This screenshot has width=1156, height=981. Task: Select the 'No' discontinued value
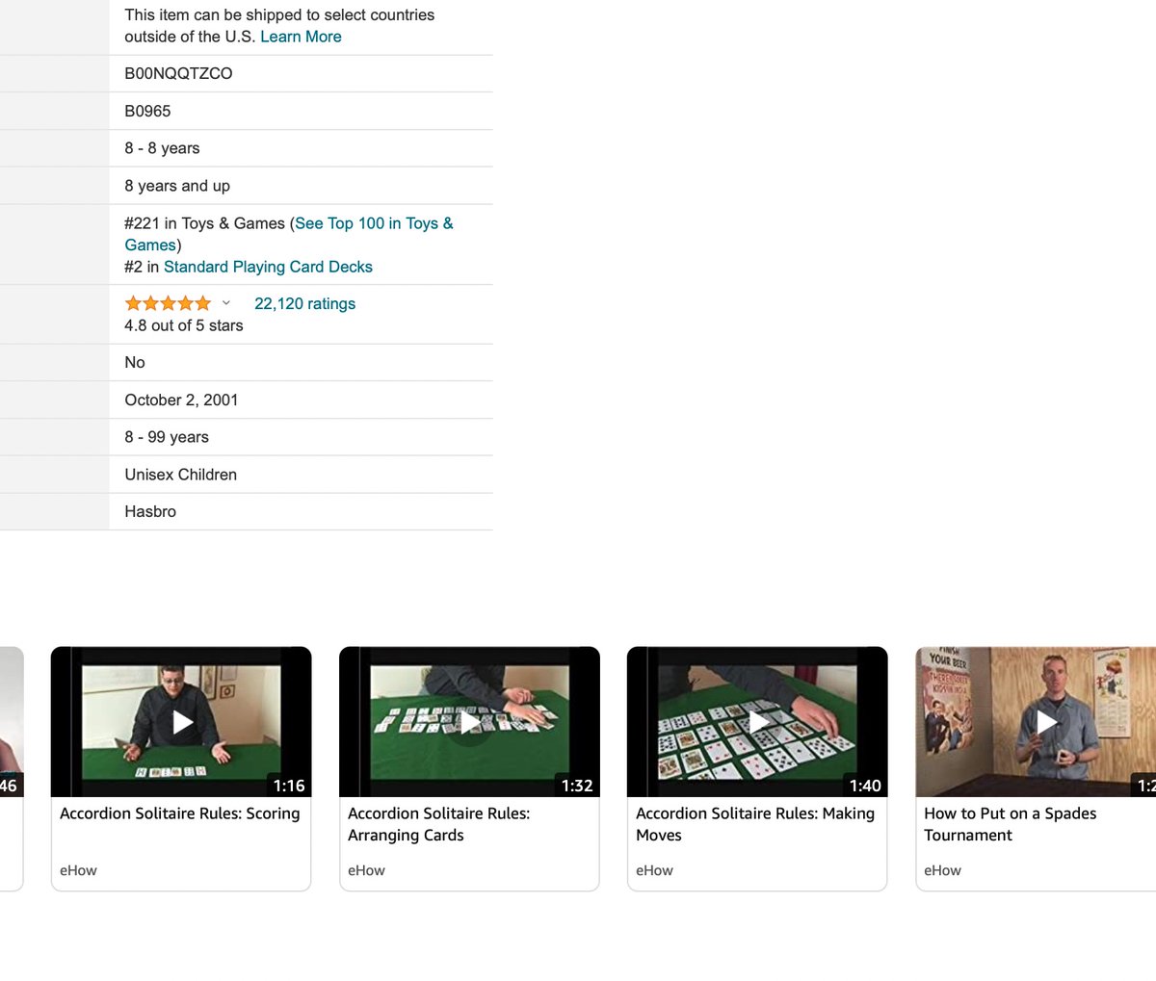pyautogui.click(x=135, y=362)
